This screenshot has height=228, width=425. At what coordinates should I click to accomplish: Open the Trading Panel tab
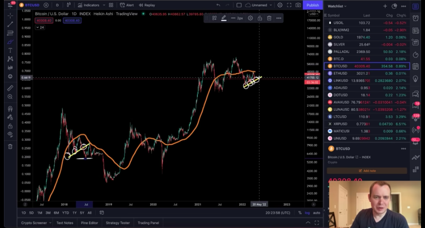pyautogui.click(x=148, y=223)
